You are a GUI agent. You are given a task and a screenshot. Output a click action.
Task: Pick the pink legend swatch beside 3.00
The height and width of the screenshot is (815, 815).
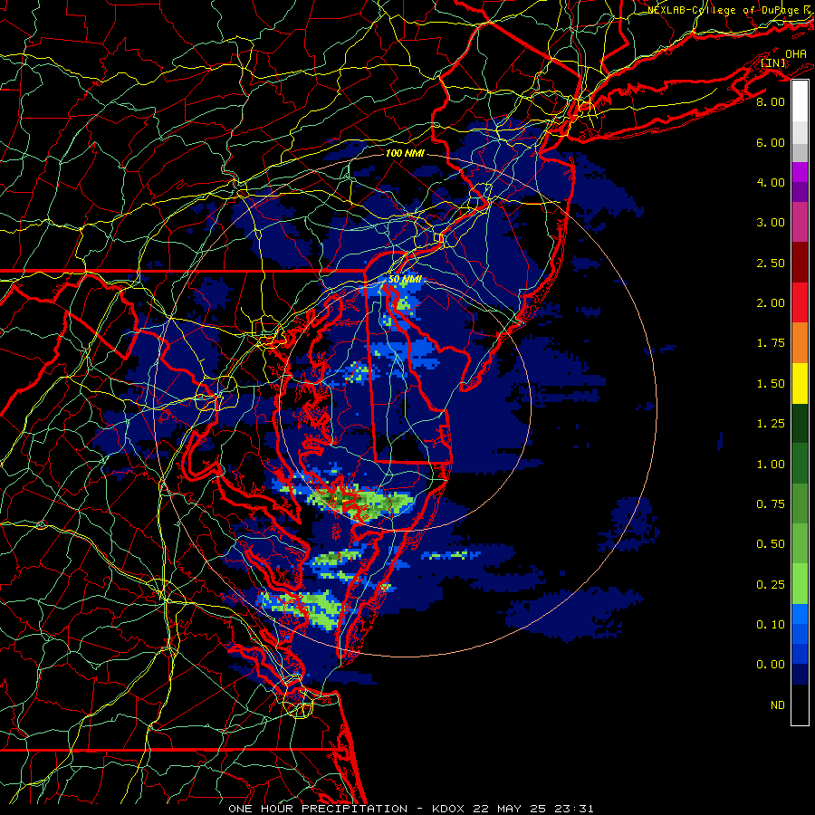point(800,223)
